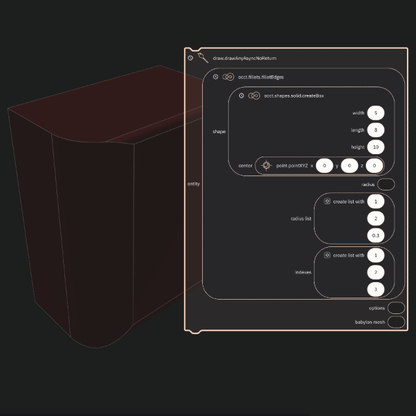Open the gear settings on the indexes list block

(x=327, y=255)
